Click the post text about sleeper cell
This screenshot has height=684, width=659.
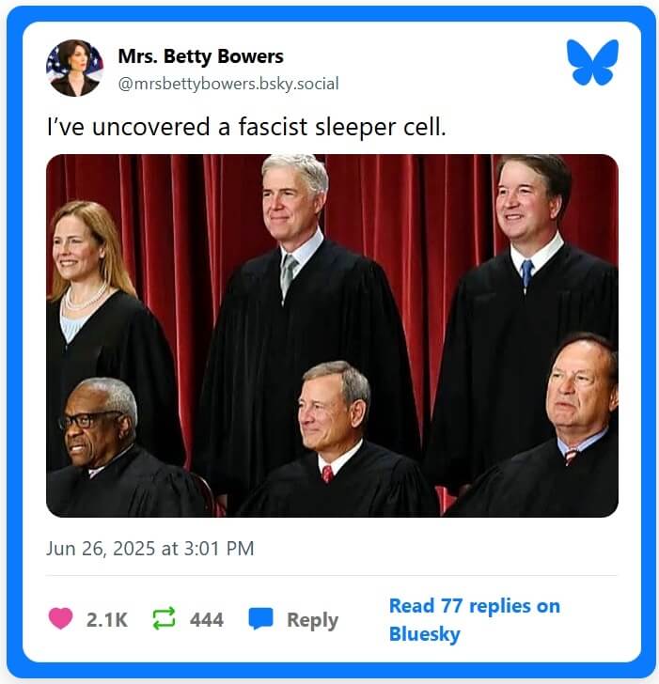click(246, 127)
